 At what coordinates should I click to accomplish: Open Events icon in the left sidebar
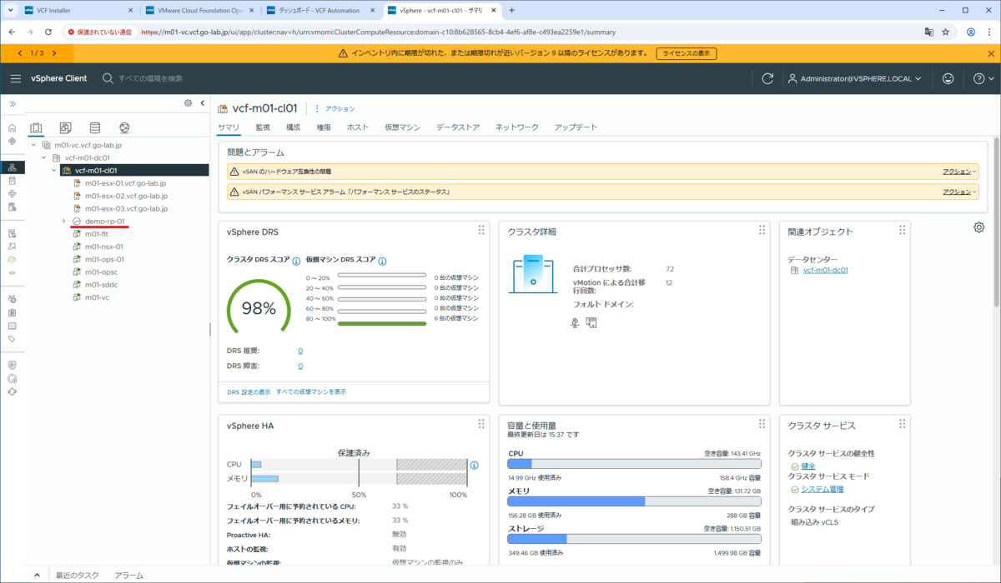(13, 326)
